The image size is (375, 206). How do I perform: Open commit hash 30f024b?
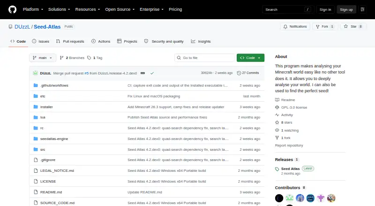(206, 73)
